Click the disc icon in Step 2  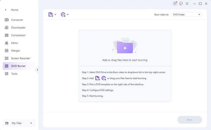(x=104, y=78)
